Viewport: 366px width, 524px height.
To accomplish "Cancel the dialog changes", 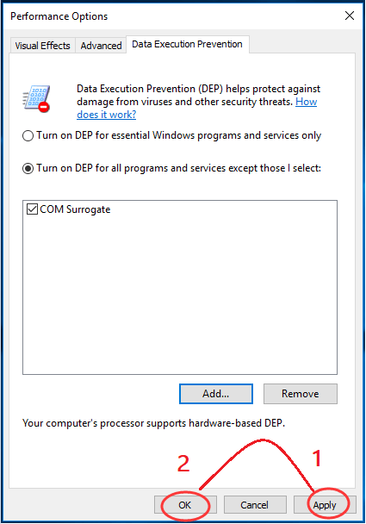I will point(255,505).
